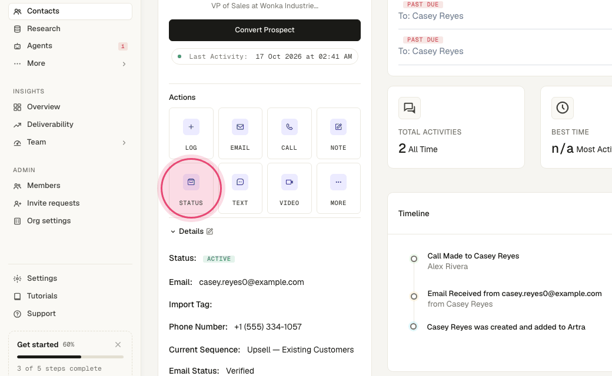612x376 pixels.
Task: Open Settings in the sidebar
Action: (x=70, y=278)
